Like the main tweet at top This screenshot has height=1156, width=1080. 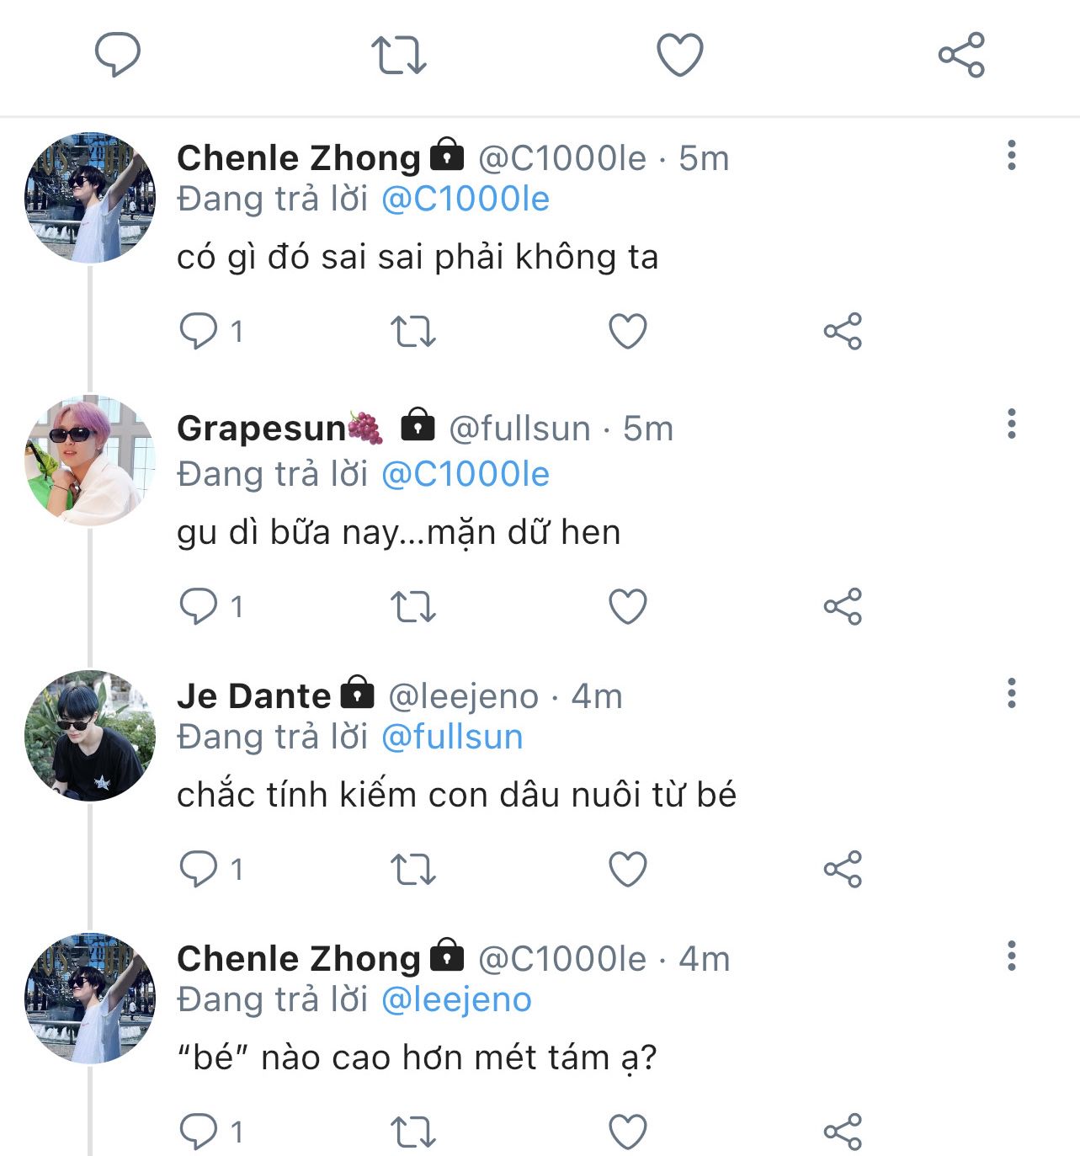(x=679, y=55)
